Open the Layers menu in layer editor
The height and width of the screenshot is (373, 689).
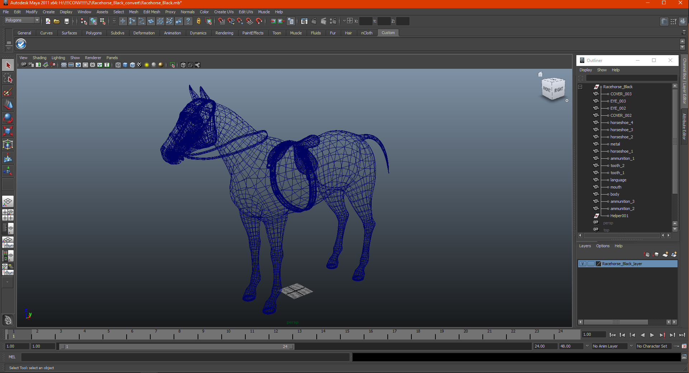point(585,246)
